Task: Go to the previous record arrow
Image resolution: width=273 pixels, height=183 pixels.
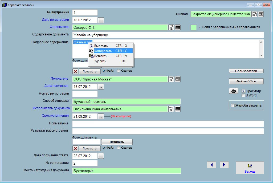Action: [211, 165]
